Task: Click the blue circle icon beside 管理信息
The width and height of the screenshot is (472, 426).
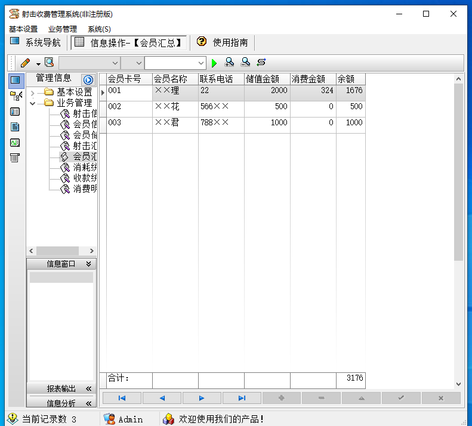Action: (88, 80)
